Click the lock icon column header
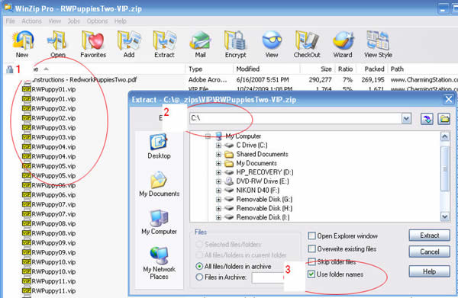 (x=10, y=69)
